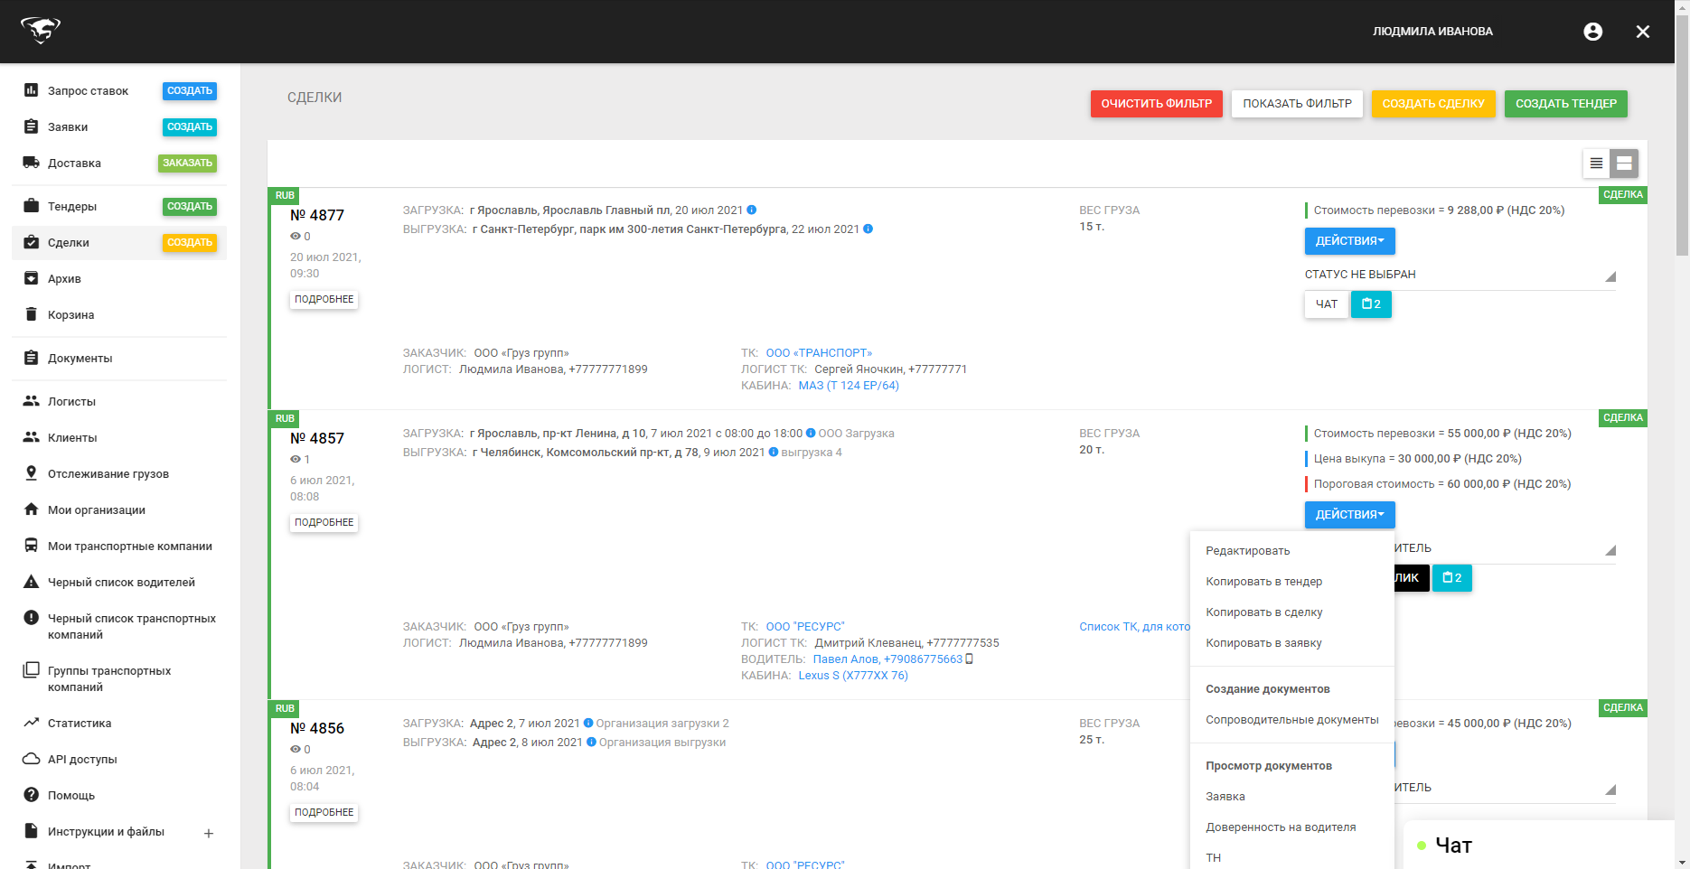Open Заявки section in sidebar

pyautogui.click(x=68, y=126)
